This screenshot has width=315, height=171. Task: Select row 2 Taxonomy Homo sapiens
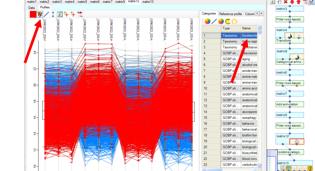(229, 41)
